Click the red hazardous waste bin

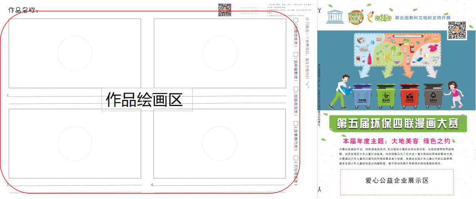409,94
